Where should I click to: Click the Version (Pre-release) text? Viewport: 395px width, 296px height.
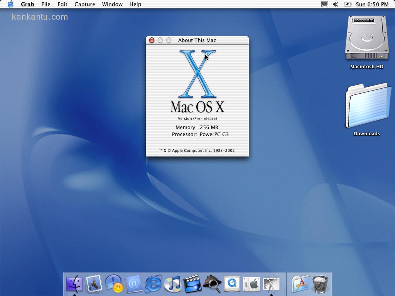point(197,119)
